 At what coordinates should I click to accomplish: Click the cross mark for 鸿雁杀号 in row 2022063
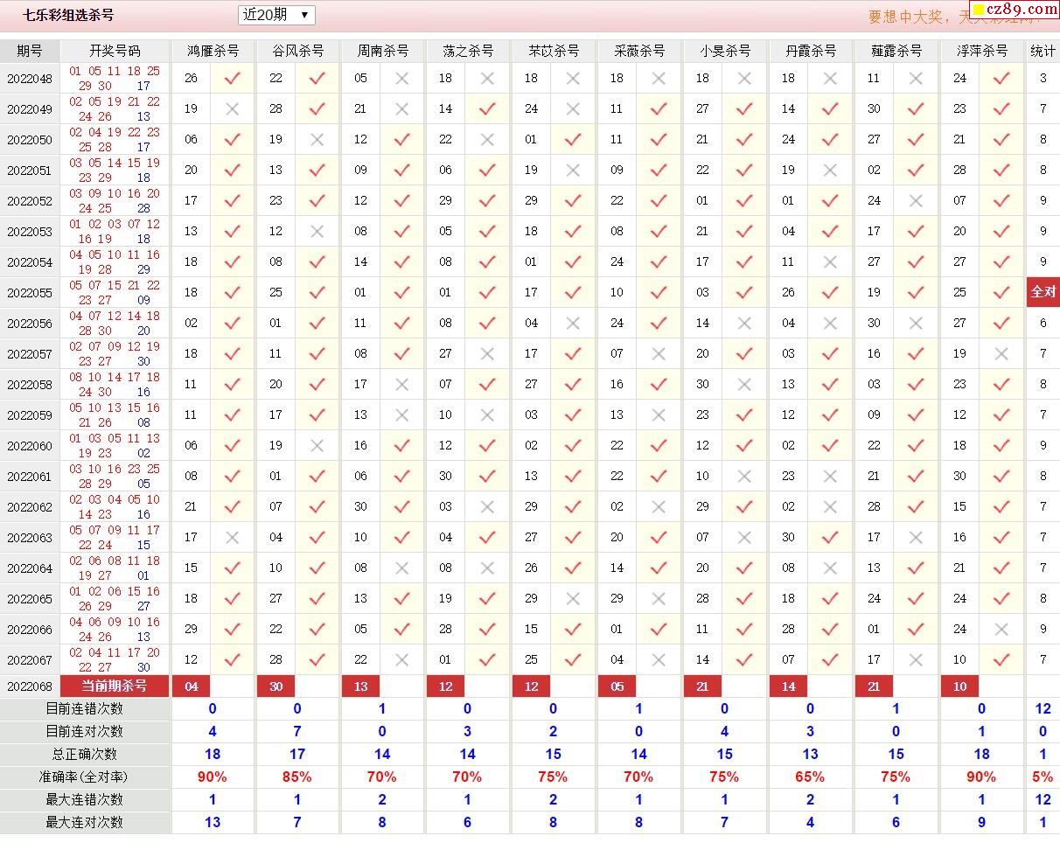click(232, 537)
